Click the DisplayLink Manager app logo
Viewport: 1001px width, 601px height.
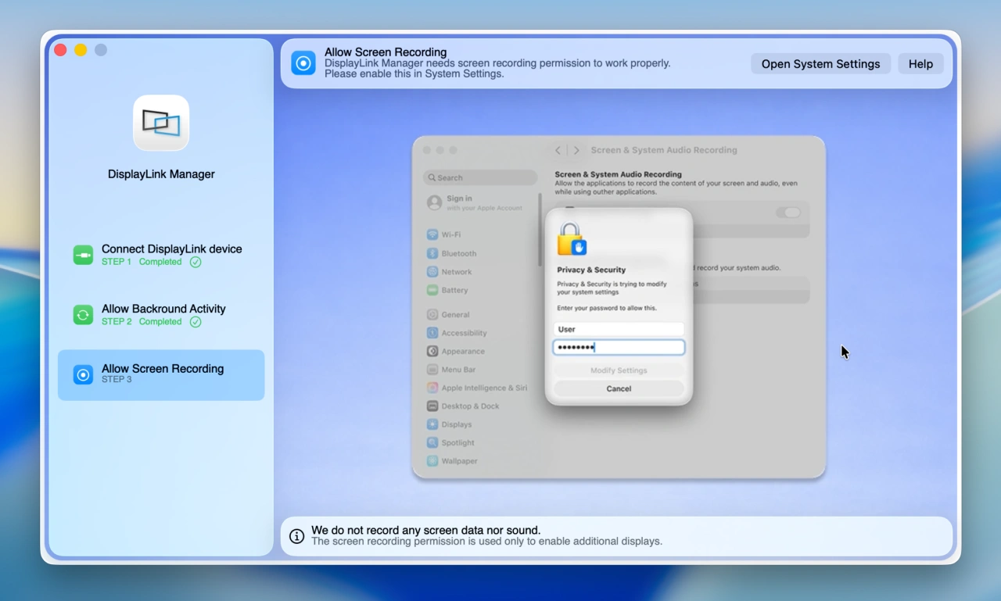pos(161,123)
